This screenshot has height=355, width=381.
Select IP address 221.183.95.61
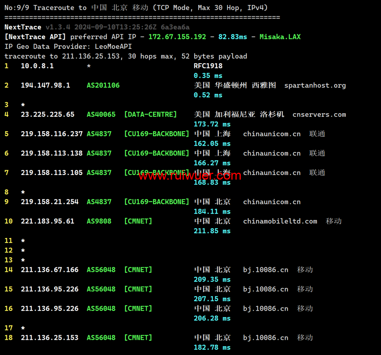[48, 221]
